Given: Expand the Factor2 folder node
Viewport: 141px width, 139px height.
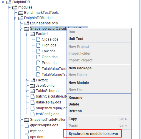Looking at the screenshot, I should tap(26, 80).
